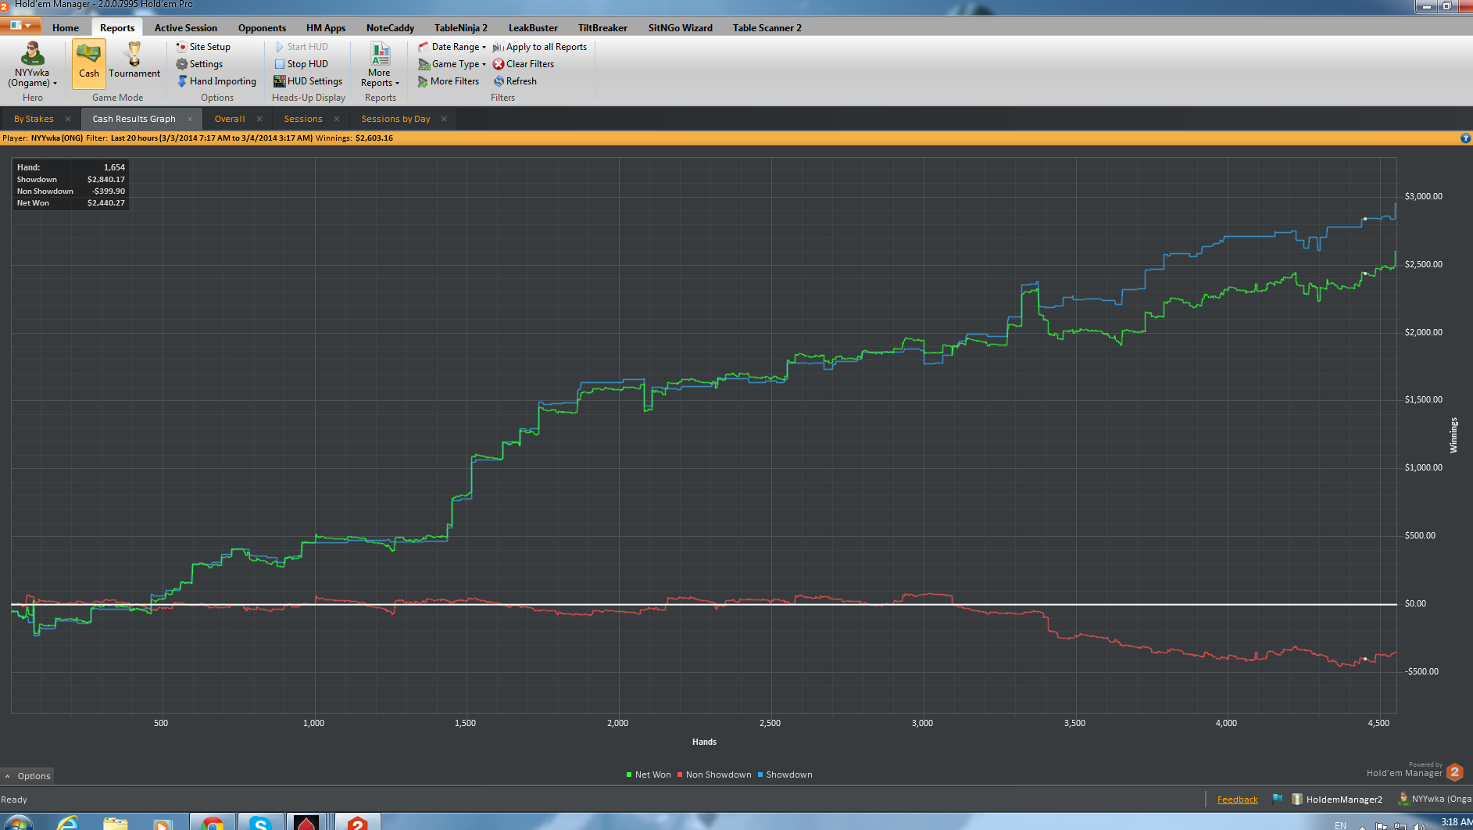This screenshot has height=830, width=1473.
Task: Close the Sessions tab
Action: 337,119
